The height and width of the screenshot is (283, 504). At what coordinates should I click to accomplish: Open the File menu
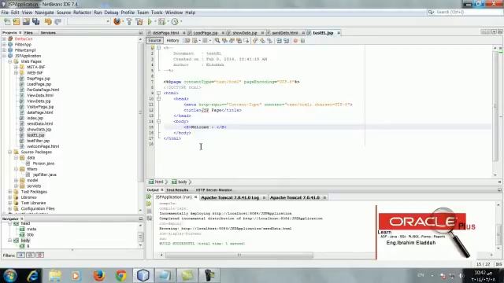pos(5,13)
